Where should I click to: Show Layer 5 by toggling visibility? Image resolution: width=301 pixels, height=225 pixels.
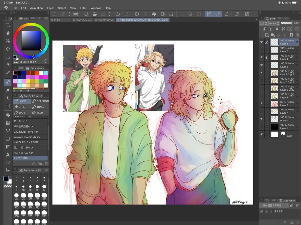coord(262,50)
